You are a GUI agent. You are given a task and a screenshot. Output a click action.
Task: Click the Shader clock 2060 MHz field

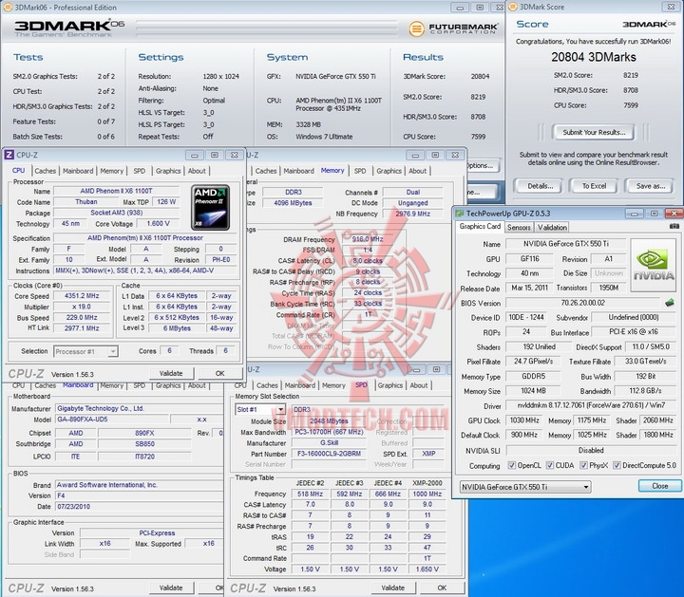point(657,420)
